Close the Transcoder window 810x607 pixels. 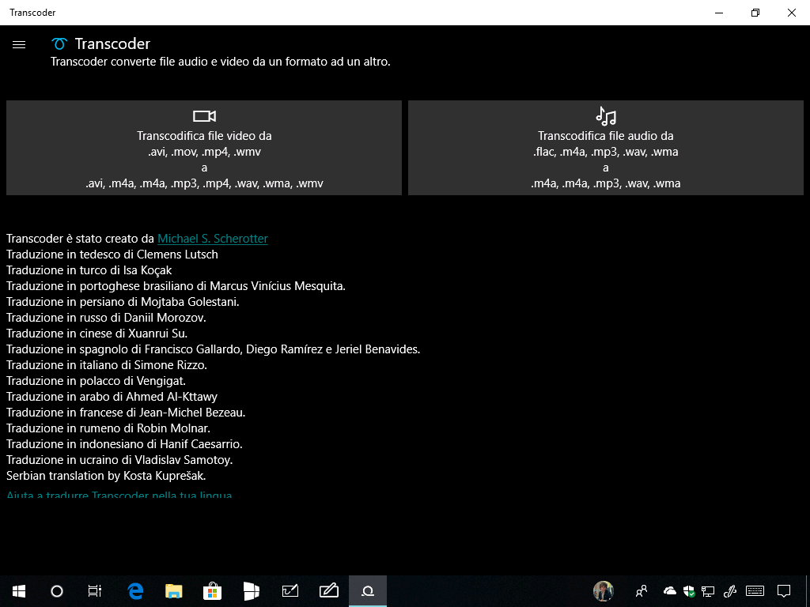791,13
